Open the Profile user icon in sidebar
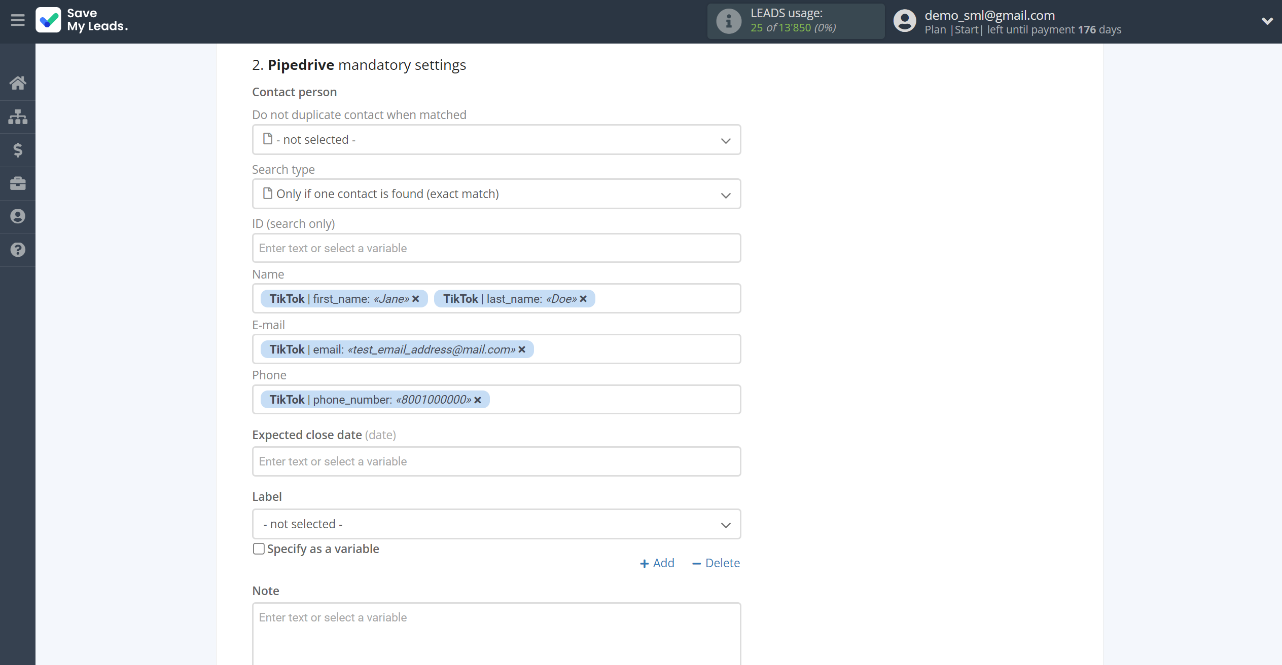This screenshot has height=665, width=1282. (x=18, y=216)
